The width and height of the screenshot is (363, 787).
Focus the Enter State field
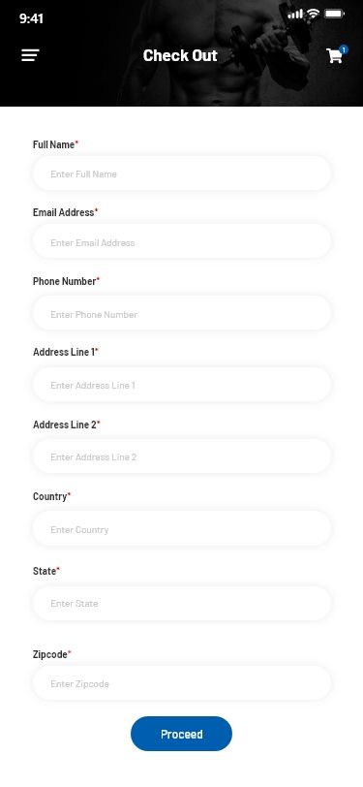pos(182,603)
